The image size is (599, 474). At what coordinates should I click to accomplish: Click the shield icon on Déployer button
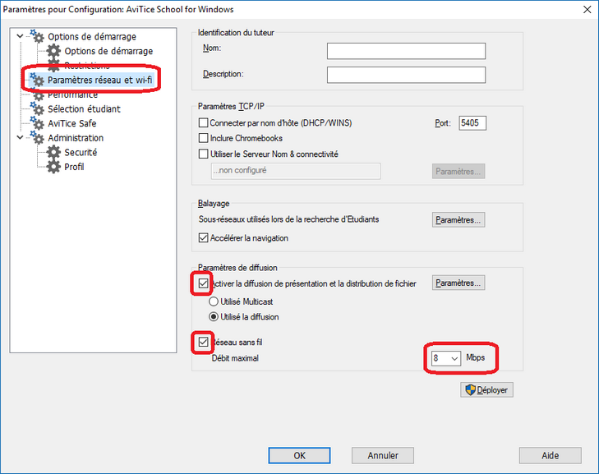coord(472,390)
